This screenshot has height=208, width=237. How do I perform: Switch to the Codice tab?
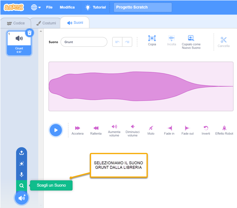[16, 23]
